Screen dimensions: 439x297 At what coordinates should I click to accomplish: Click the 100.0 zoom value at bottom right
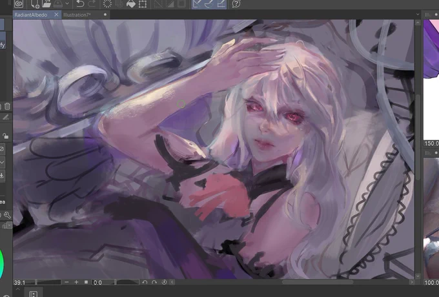(x=431, y=282)
